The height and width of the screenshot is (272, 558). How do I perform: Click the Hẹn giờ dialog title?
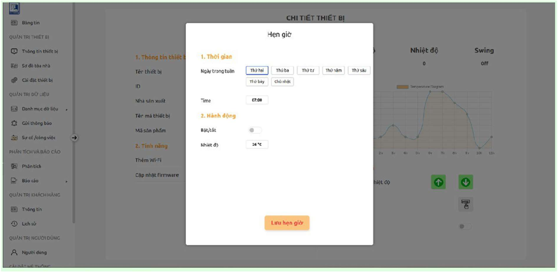(x=280, y=35)
